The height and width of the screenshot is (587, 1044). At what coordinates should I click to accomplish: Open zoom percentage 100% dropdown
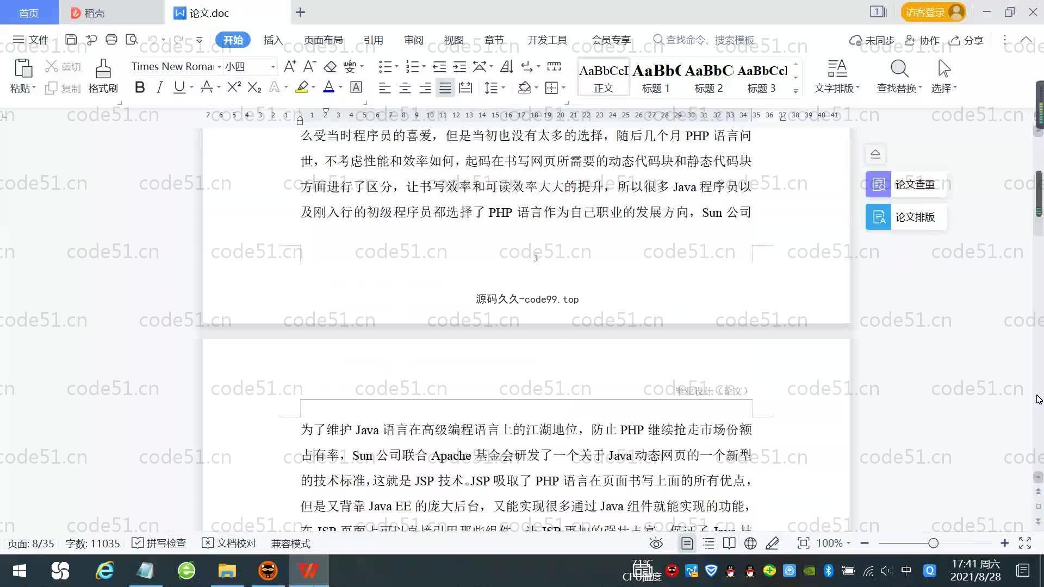coord(833,543)
